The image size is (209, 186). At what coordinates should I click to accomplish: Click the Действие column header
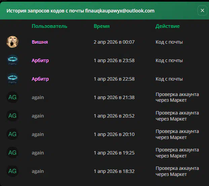point(168,26)
